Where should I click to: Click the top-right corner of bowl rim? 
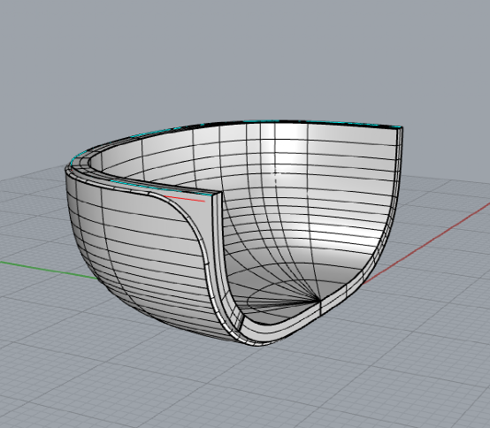[x=402, y=127]
